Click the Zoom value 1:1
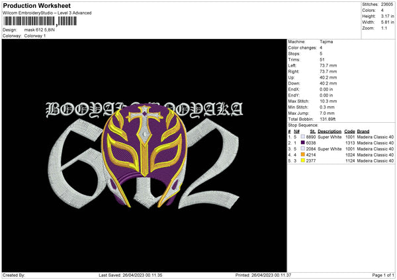Screen dimensions: 397x280 (384, 28)
